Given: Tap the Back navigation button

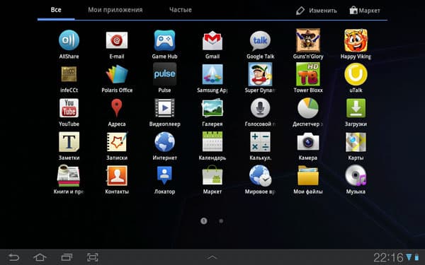Looking at the screenshot, I should 13,257.
